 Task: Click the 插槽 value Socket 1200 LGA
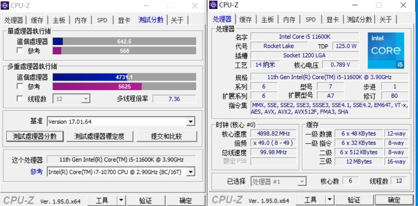[305, 55]
